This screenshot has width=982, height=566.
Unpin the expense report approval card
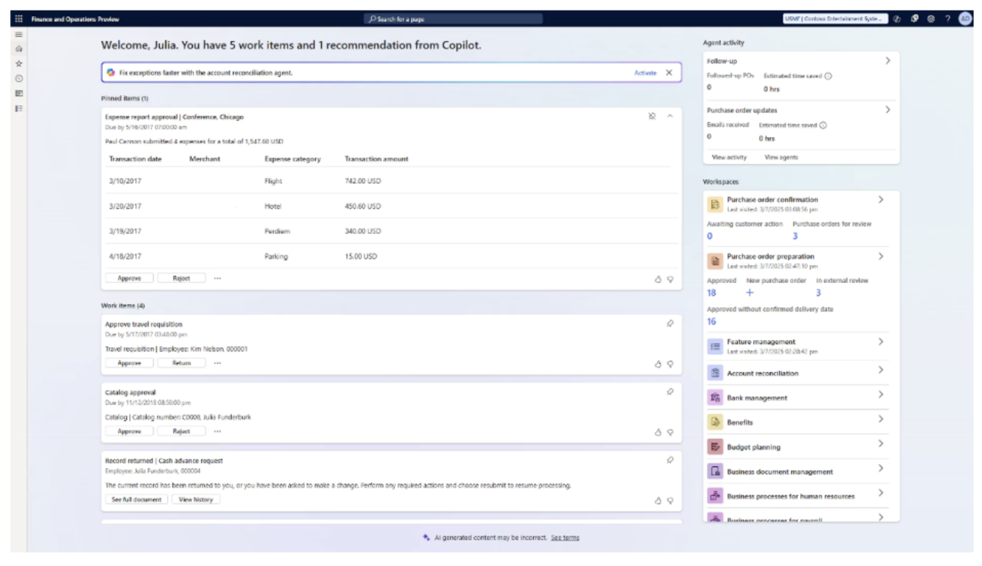(x=654, y=116)
